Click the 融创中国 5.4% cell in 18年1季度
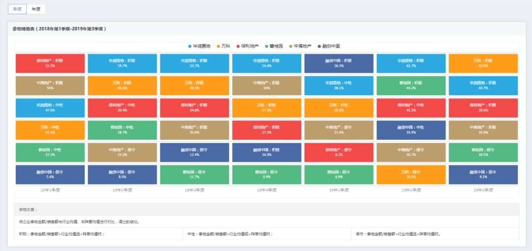This screenshot has width=532, height=251. point(50,175)
